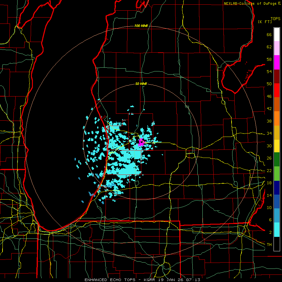Image resolution: width=282 pixels, height=282 pixels.
Task: Click the 26 legend value
Action: (x=269, y=158)
